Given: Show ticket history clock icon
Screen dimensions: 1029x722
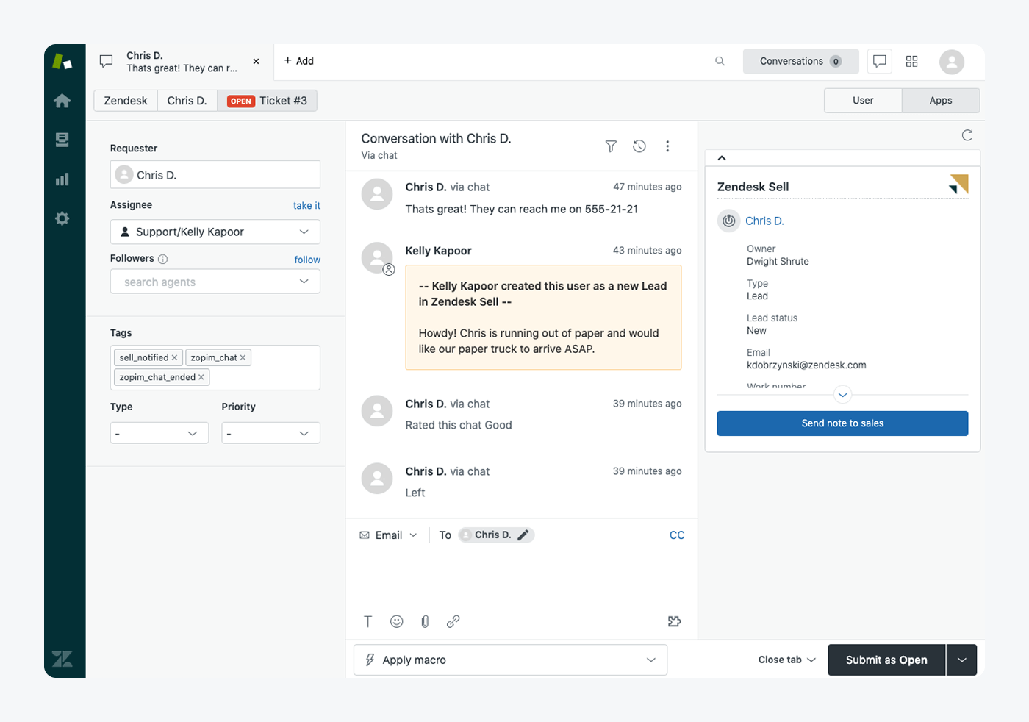Looking at the screenshot, I should pos(639,146).
